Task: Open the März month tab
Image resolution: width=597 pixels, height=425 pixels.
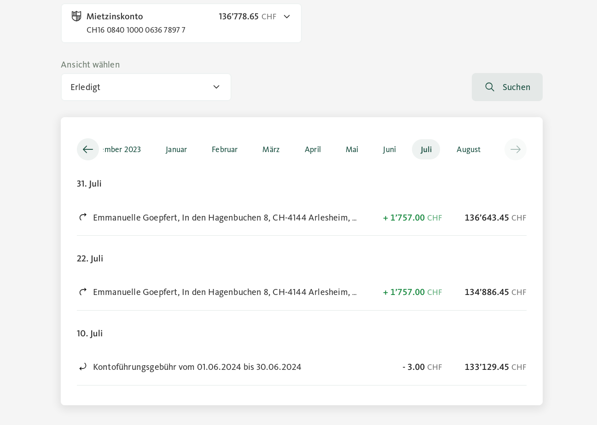Action: coord(271,149)
